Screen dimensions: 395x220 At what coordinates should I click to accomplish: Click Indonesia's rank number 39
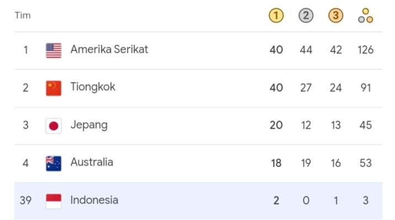click(x=25, y=201)
